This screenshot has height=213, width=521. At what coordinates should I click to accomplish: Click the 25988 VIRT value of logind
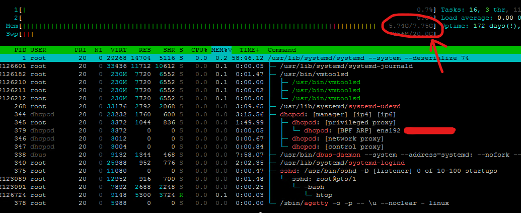point(117,163)
